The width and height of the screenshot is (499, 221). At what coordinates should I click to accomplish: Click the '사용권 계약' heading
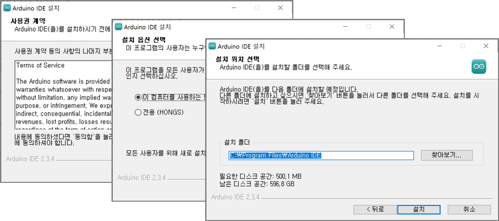coord(28,21)
